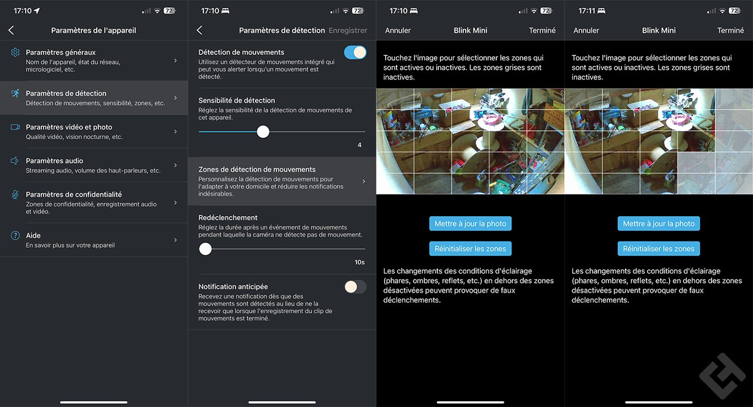Click question mark icon of Aide
The height and width of the screenshot is (407, 753).
[15, 235]
